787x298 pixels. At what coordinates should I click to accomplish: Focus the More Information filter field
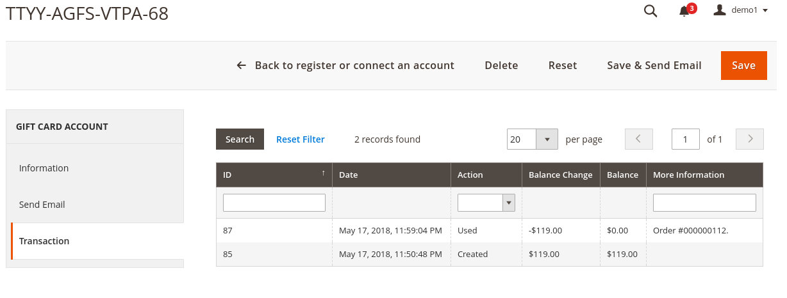(x=704, y=203)
